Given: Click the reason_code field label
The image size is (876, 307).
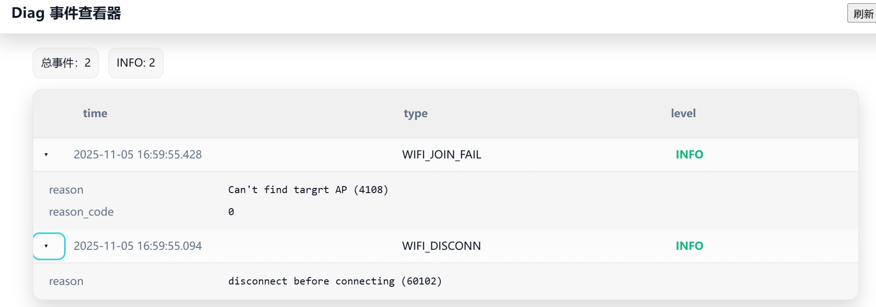Looking at the screenshot, I should coord(81,212).
